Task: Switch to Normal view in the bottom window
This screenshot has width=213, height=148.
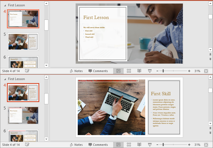Action: tap(118, 145)
